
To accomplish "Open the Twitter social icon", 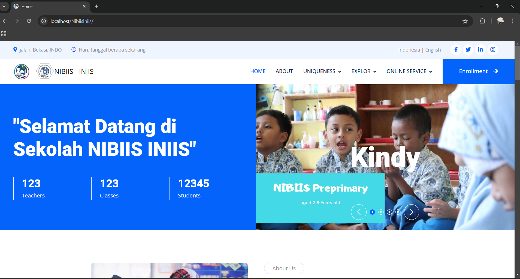I will pyautogui.click(x=468, y=50).
